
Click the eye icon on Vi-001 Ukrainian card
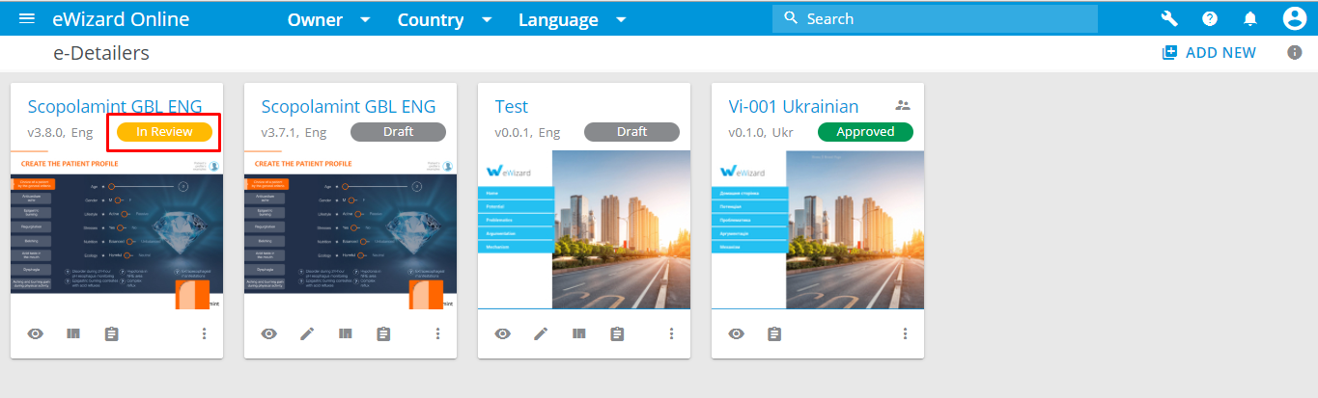click(x=737, y=333)
